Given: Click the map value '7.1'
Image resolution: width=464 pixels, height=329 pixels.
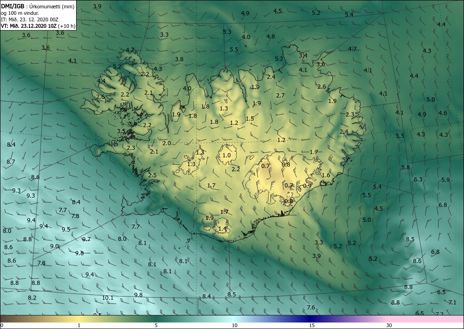Looking at the screenshot, I should coord(452,303).
